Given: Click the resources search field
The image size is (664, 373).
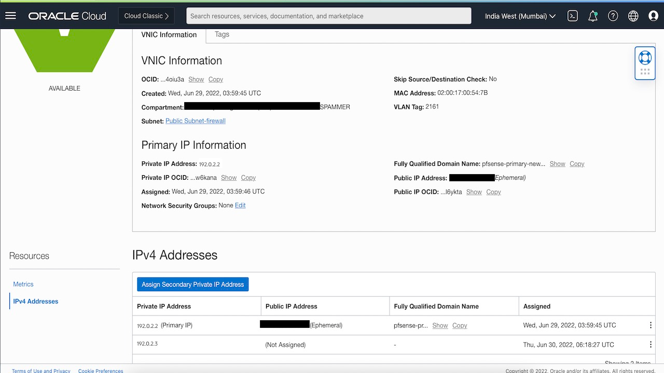Looking at the screenshot, I should point(328,16).
